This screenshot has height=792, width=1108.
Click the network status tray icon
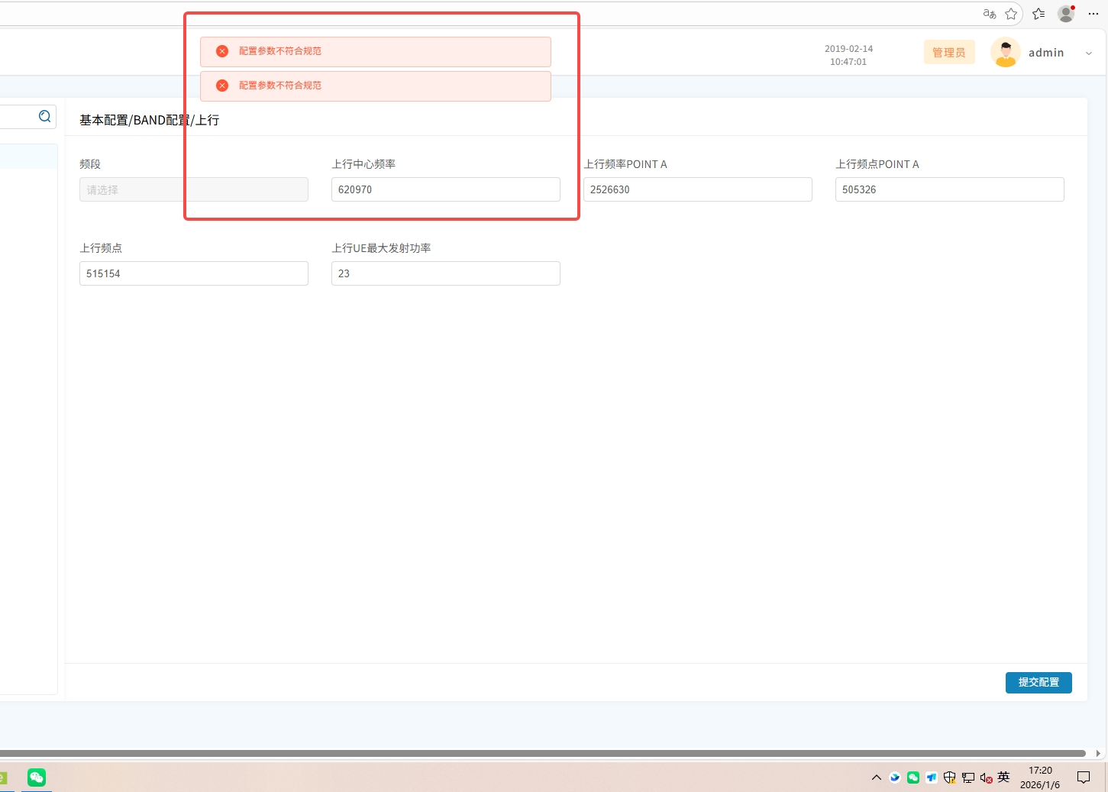[x=967, y=777]
